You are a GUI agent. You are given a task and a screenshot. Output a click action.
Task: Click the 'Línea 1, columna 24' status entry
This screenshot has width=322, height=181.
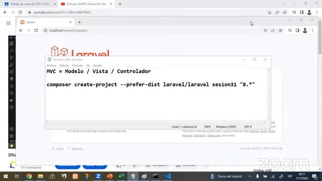[184, 127]
